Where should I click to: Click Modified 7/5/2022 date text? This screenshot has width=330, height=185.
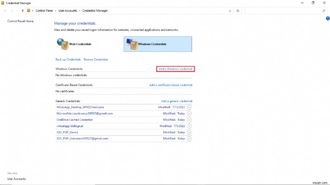pyautogui.click(x=172, y=126)
